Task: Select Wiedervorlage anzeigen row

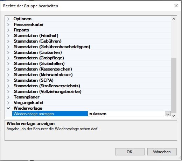Action: 50,114
